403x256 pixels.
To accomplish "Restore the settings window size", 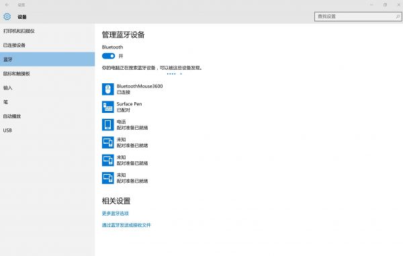I will tap(385, 5).
